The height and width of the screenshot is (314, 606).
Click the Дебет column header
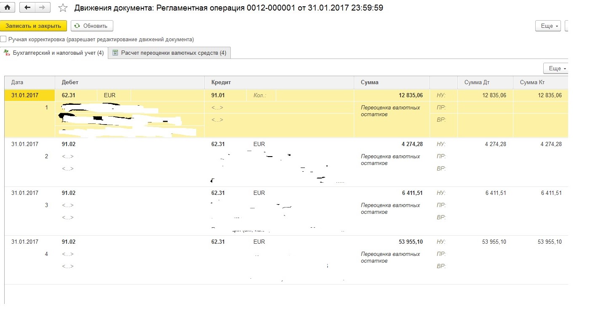tap(70, 82)
